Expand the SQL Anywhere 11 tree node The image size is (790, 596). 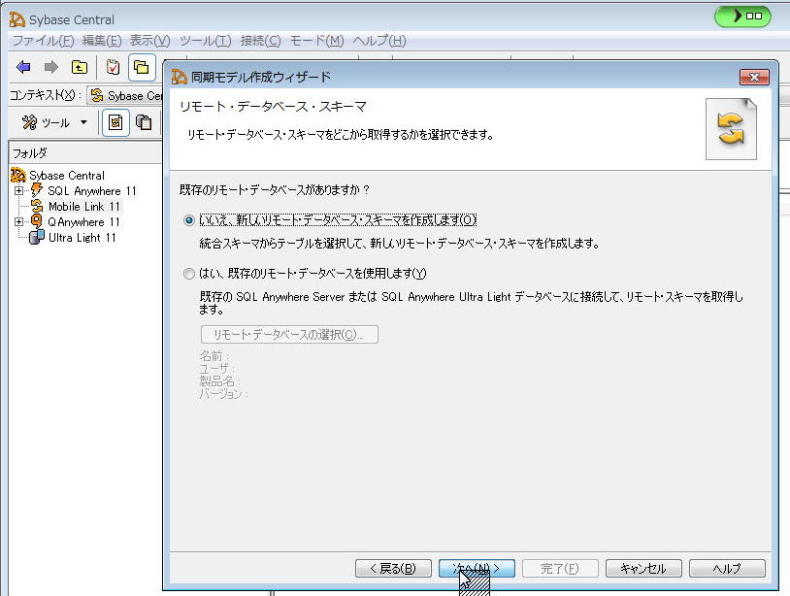(x=18, y=191)
